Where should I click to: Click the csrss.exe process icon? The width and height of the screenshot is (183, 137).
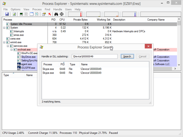point(8,39)
